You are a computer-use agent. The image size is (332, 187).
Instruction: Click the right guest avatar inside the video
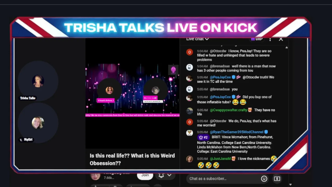pos(155,90)
